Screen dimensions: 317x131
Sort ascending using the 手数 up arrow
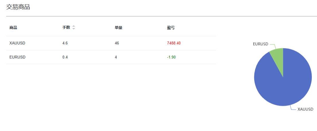click(74, 26)
